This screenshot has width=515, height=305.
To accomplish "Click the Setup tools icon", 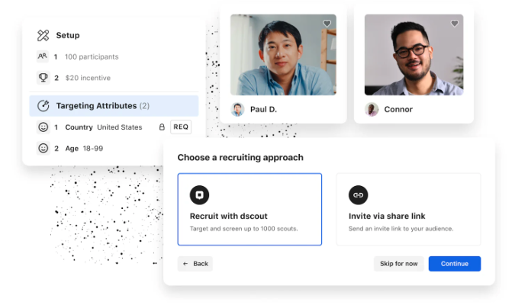I will 43,35.
